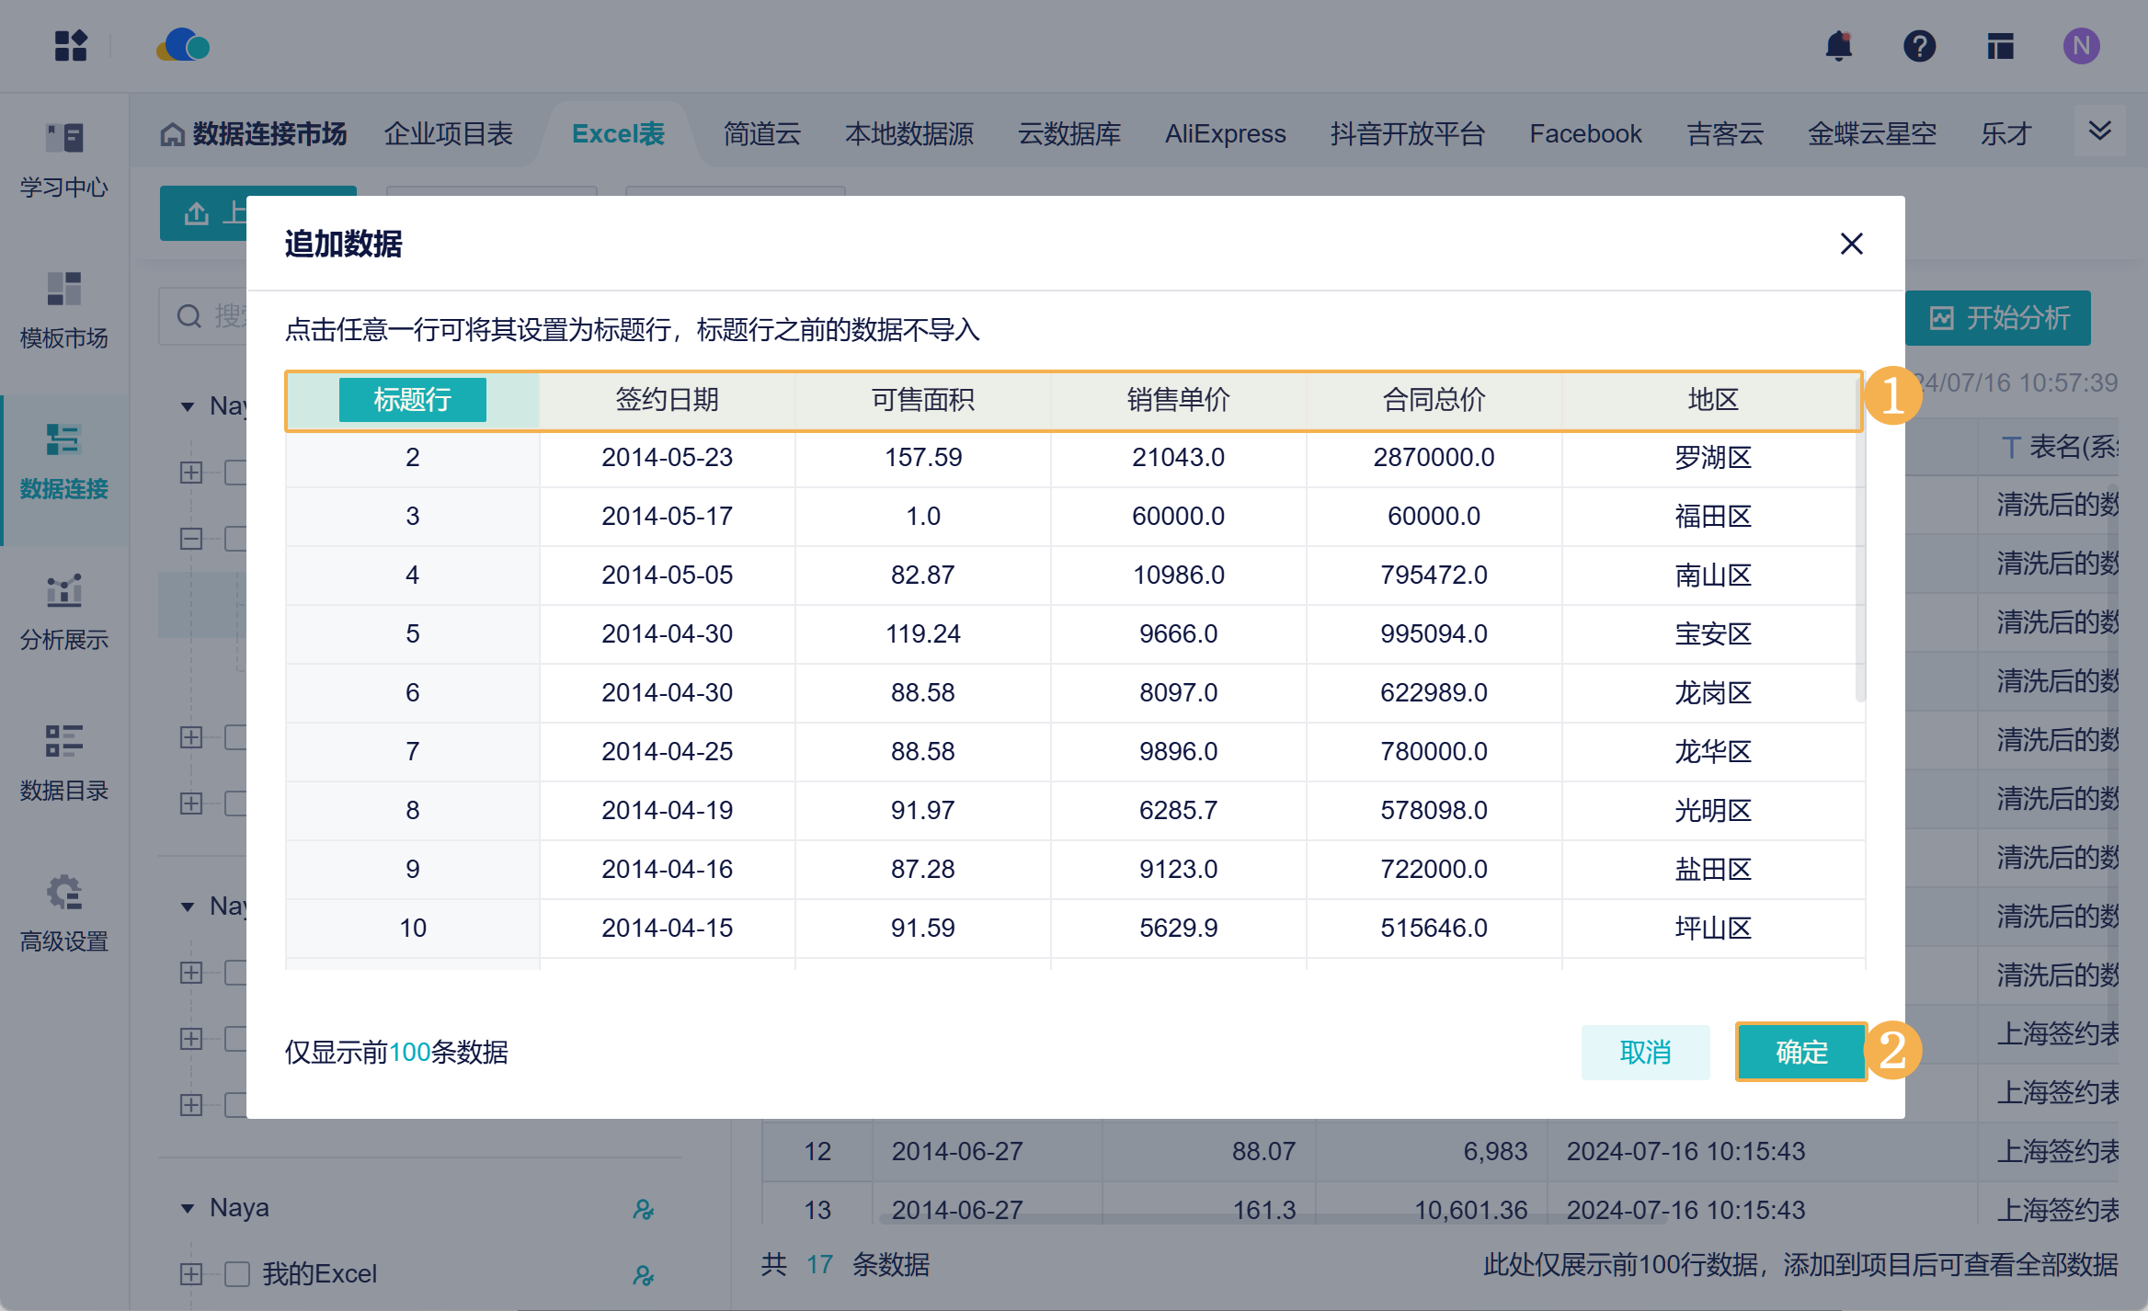Screen dimensions: 2148x1311
Task: Switch to the 本地数据源 tab
Action: click(x=908, y=134)
